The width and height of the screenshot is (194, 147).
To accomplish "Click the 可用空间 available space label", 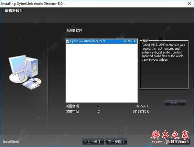I will click(72, 112).
